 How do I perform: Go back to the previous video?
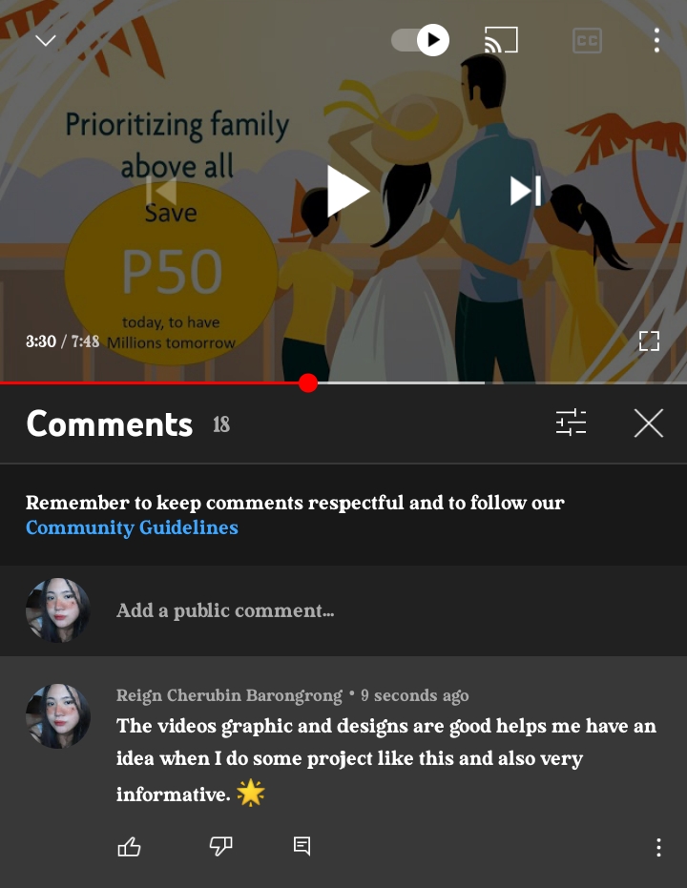click(x=161, y=191)
